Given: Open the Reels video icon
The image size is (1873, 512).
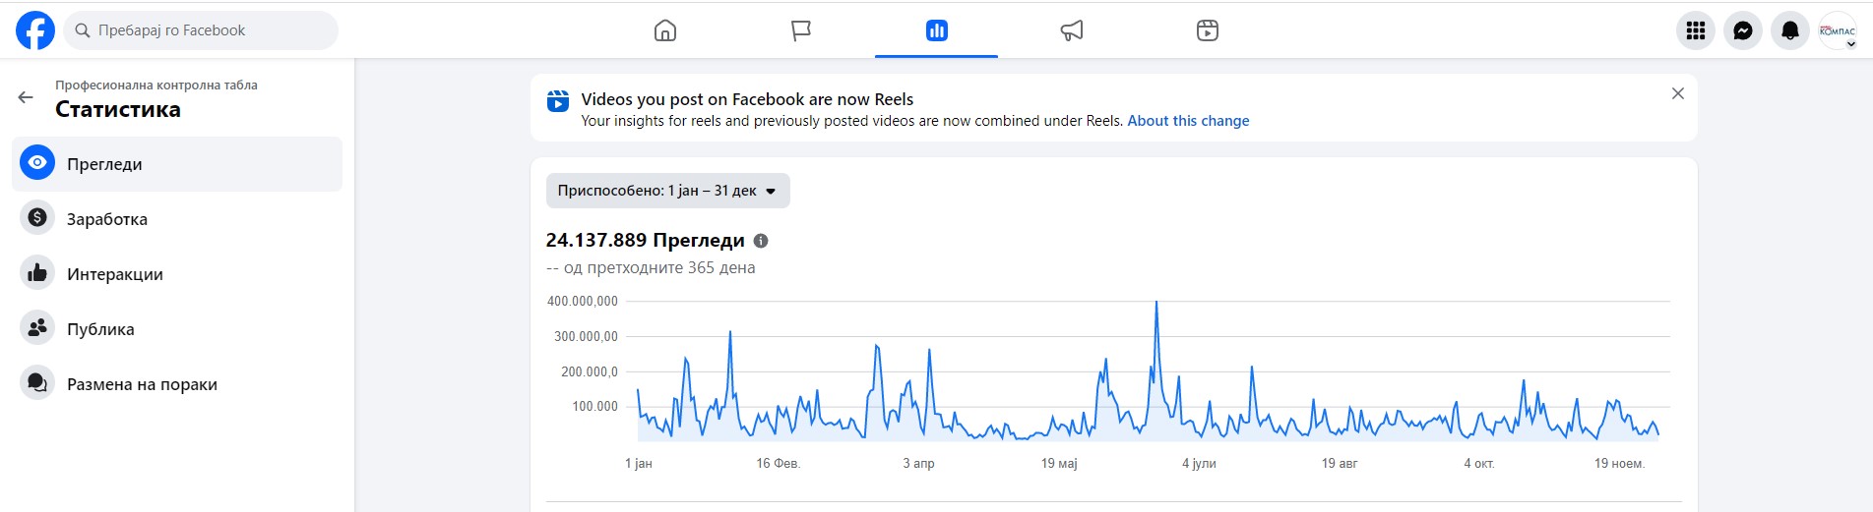Looking at the screenshot, I should [1208, 30].
